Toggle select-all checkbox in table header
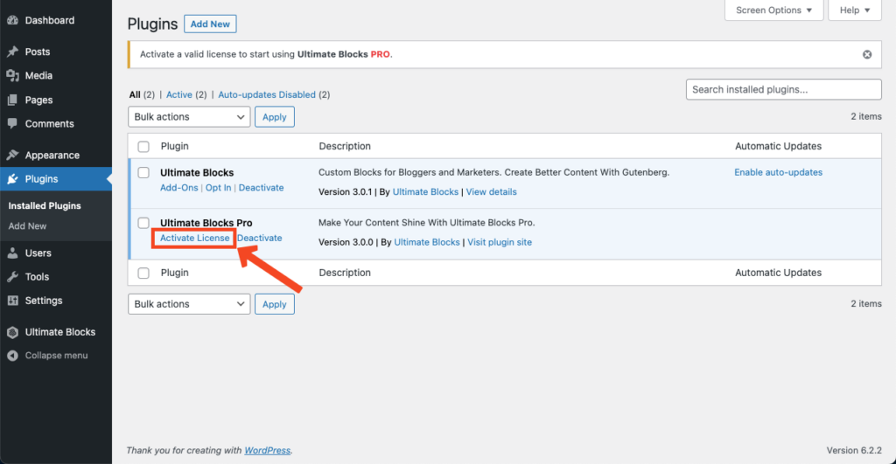Image resolution: width=896 pixels, height=464 pixels. [143, 147]
